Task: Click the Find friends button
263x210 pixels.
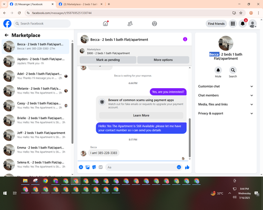Action: (216, 24)
